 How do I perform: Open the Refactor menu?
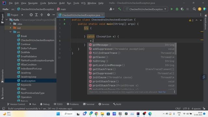click(52, 3)
